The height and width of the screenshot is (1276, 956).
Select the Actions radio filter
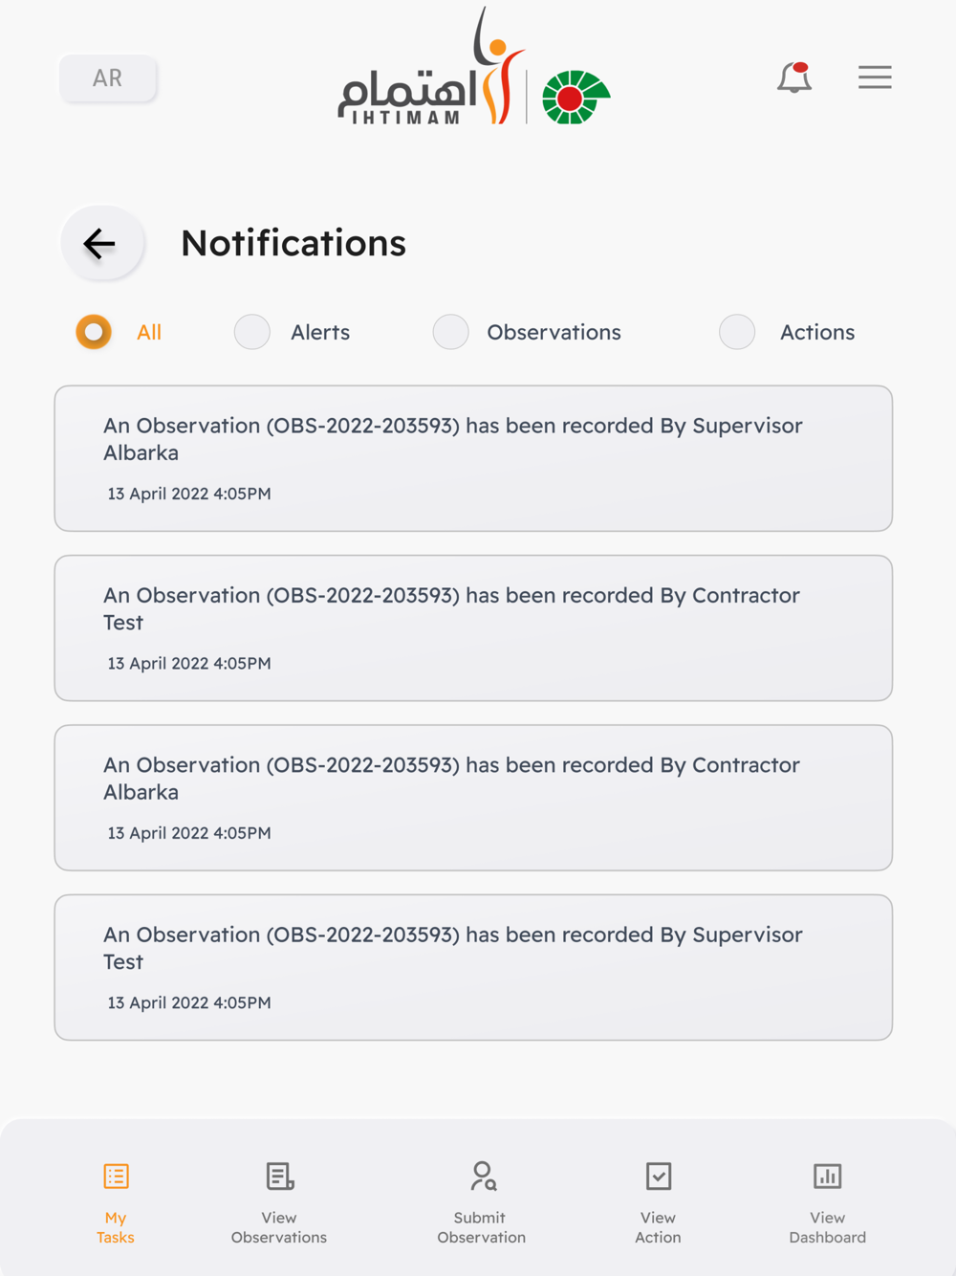tap(737, 332)
